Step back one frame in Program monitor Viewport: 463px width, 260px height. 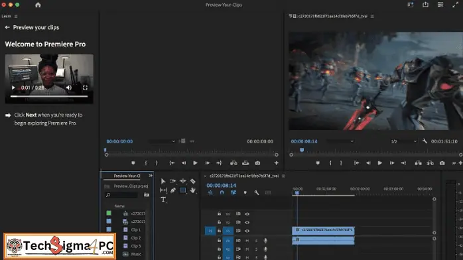[368, 163]
